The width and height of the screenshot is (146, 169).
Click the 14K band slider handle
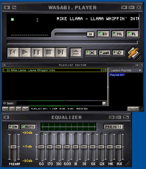coord(110,147)
